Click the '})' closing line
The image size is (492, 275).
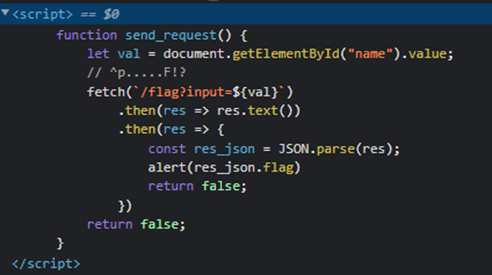(125, 206)
